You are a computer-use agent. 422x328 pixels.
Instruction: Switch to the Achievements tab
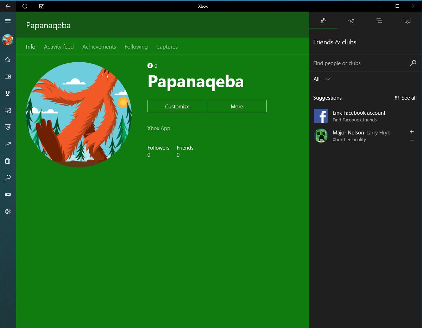coord(99,47)
